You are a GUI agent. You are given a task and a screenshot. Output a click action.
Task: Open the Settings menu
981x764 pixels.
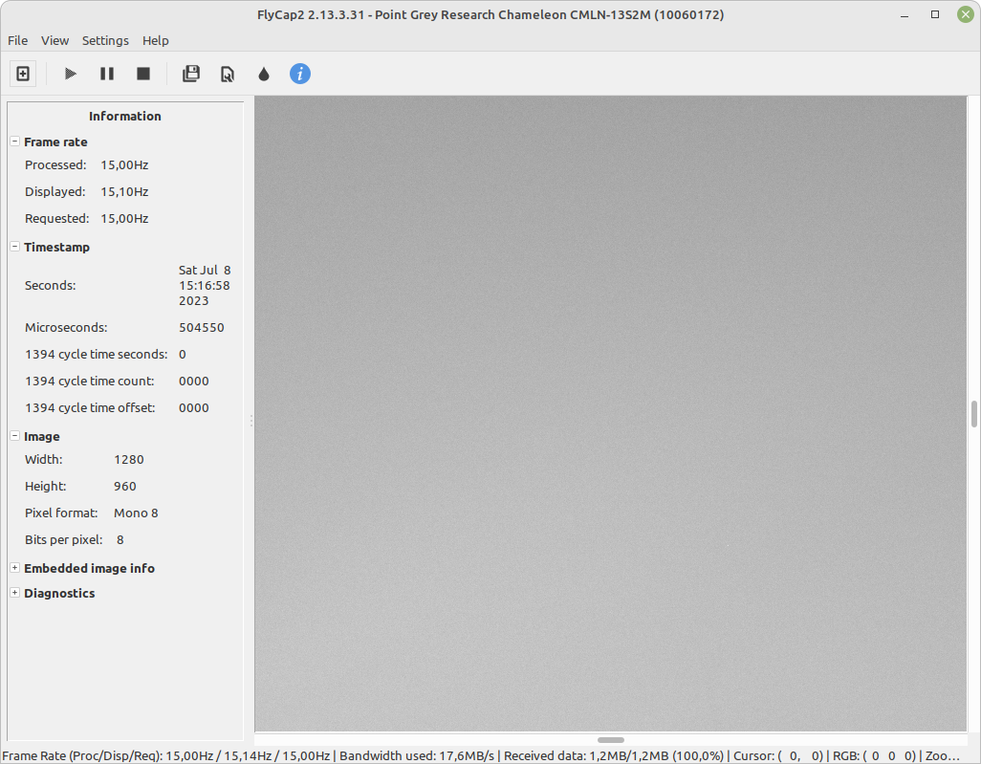(104, 40)
